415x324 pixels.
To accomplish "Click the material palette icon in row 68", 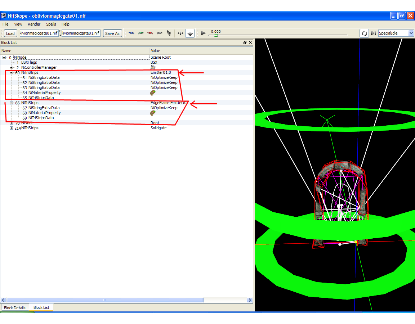I will click(153, 113).
